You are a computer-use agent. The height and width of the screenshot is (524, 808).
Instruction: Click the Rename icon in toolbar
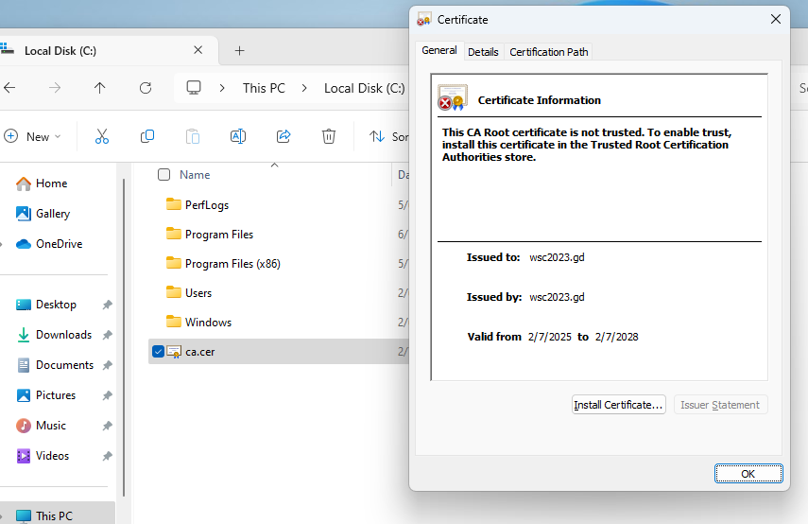(x=238, y=136)
